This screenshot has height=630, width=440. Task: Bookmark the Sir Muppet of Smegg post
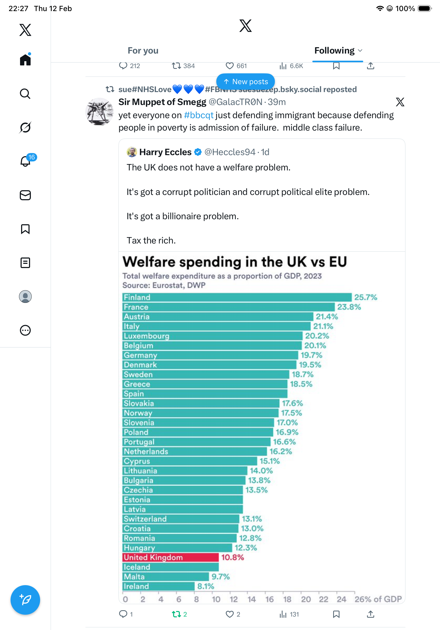pos(336,614)
